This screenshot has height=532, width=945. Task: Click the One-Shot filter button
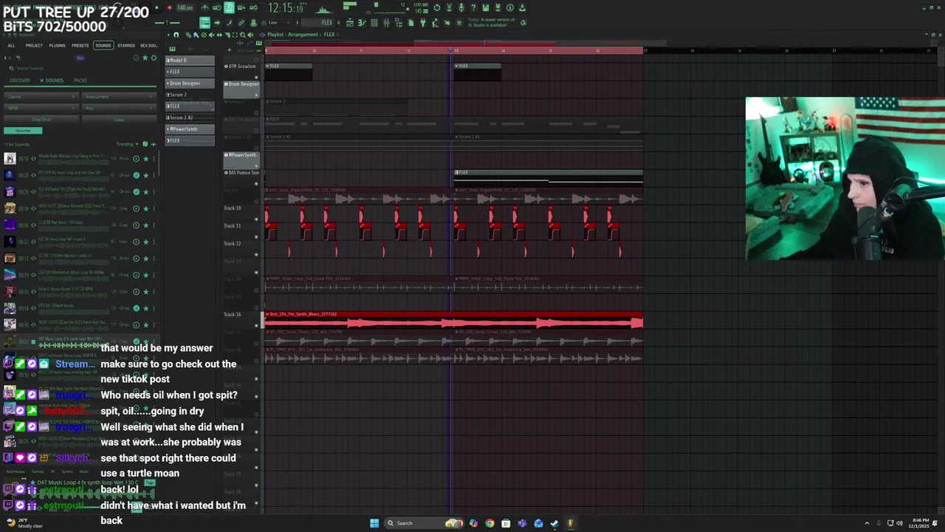(x=41, y=120)
